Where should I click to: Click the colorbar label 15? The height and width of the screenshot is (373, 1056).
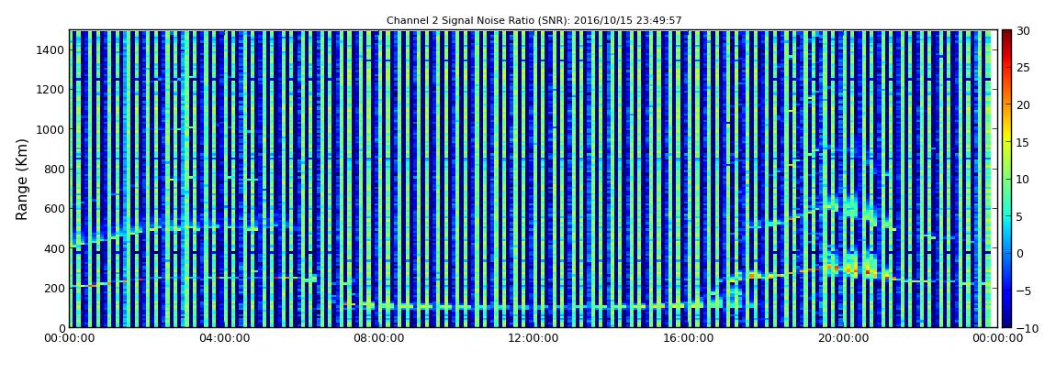1024,142
